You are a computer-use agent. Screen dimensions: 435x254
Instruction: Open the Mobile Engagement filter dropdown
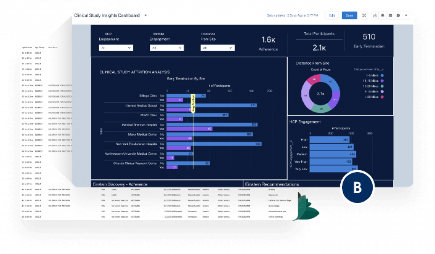point(167,48)
